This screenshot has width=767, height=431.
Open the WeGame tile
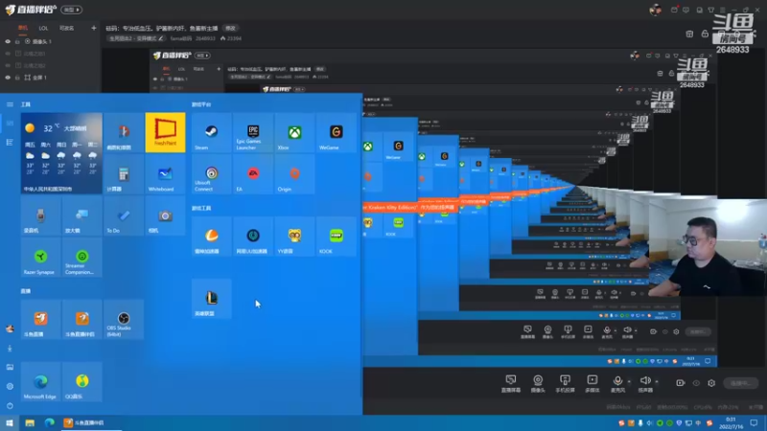(x=337, y=133)
